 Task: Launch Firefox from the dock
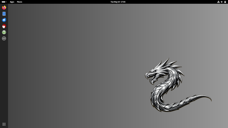(4, 7)
